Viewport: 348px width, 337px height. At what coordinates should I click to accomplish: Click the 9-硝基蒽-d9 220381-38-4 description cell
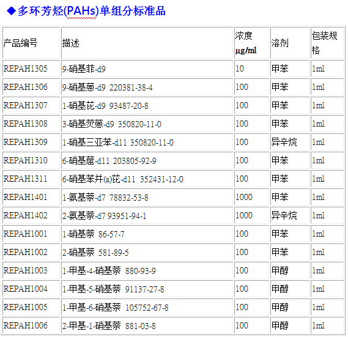[147, 87]
